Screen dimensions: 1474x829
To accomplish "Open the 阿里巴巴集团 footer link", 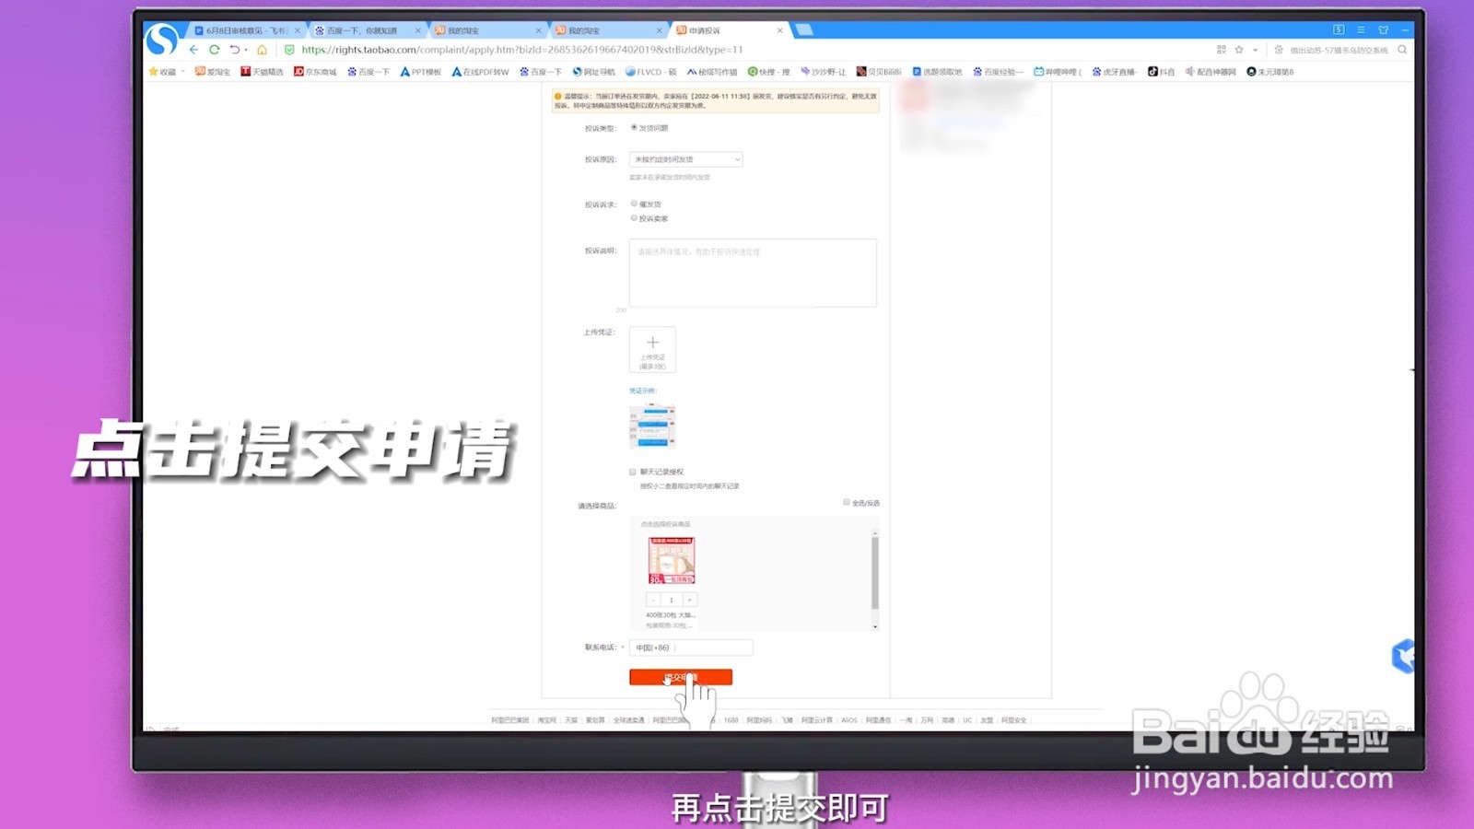I will click(509, 720).
